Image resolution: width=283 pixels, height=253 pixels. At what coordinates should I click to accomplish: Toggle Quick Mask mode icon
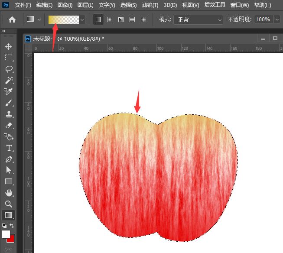[9, 250]
